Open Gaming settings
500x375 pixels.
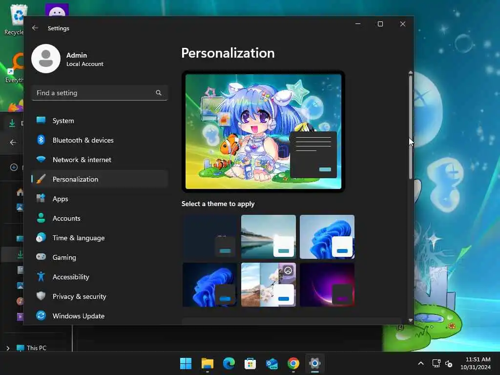click(100, 257)
